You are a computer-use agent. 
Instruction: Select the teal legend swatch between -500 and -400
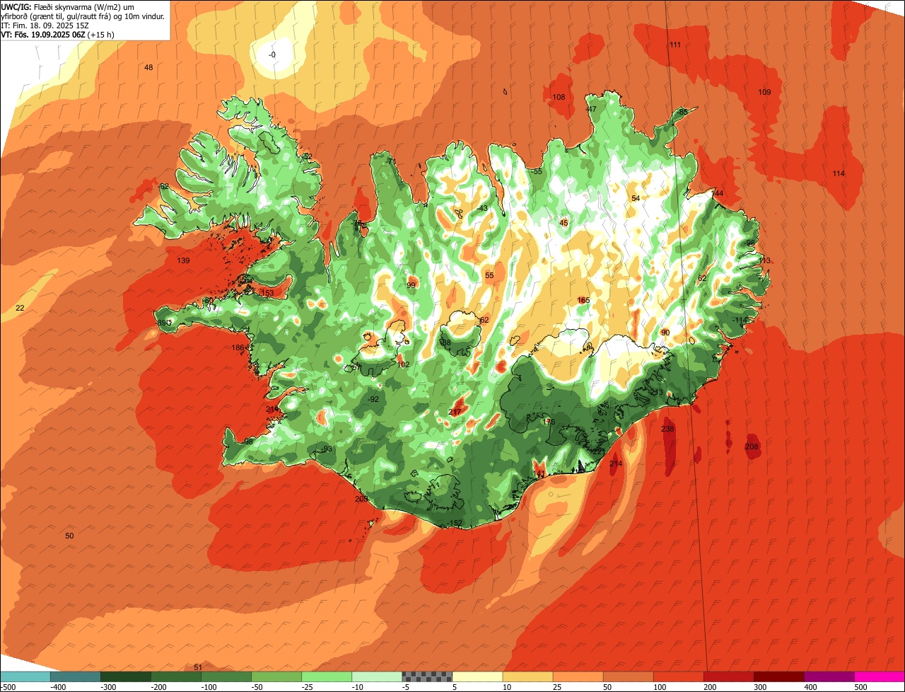click(x=25, y=676)
